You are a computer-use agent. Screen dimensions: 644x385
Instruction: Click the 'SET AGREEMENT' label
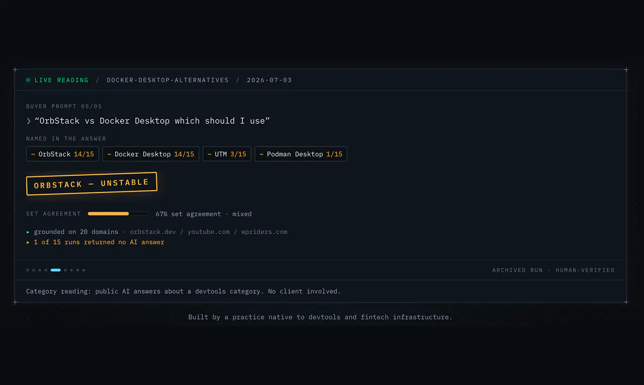pyautogui.click(x=53, y=214)
